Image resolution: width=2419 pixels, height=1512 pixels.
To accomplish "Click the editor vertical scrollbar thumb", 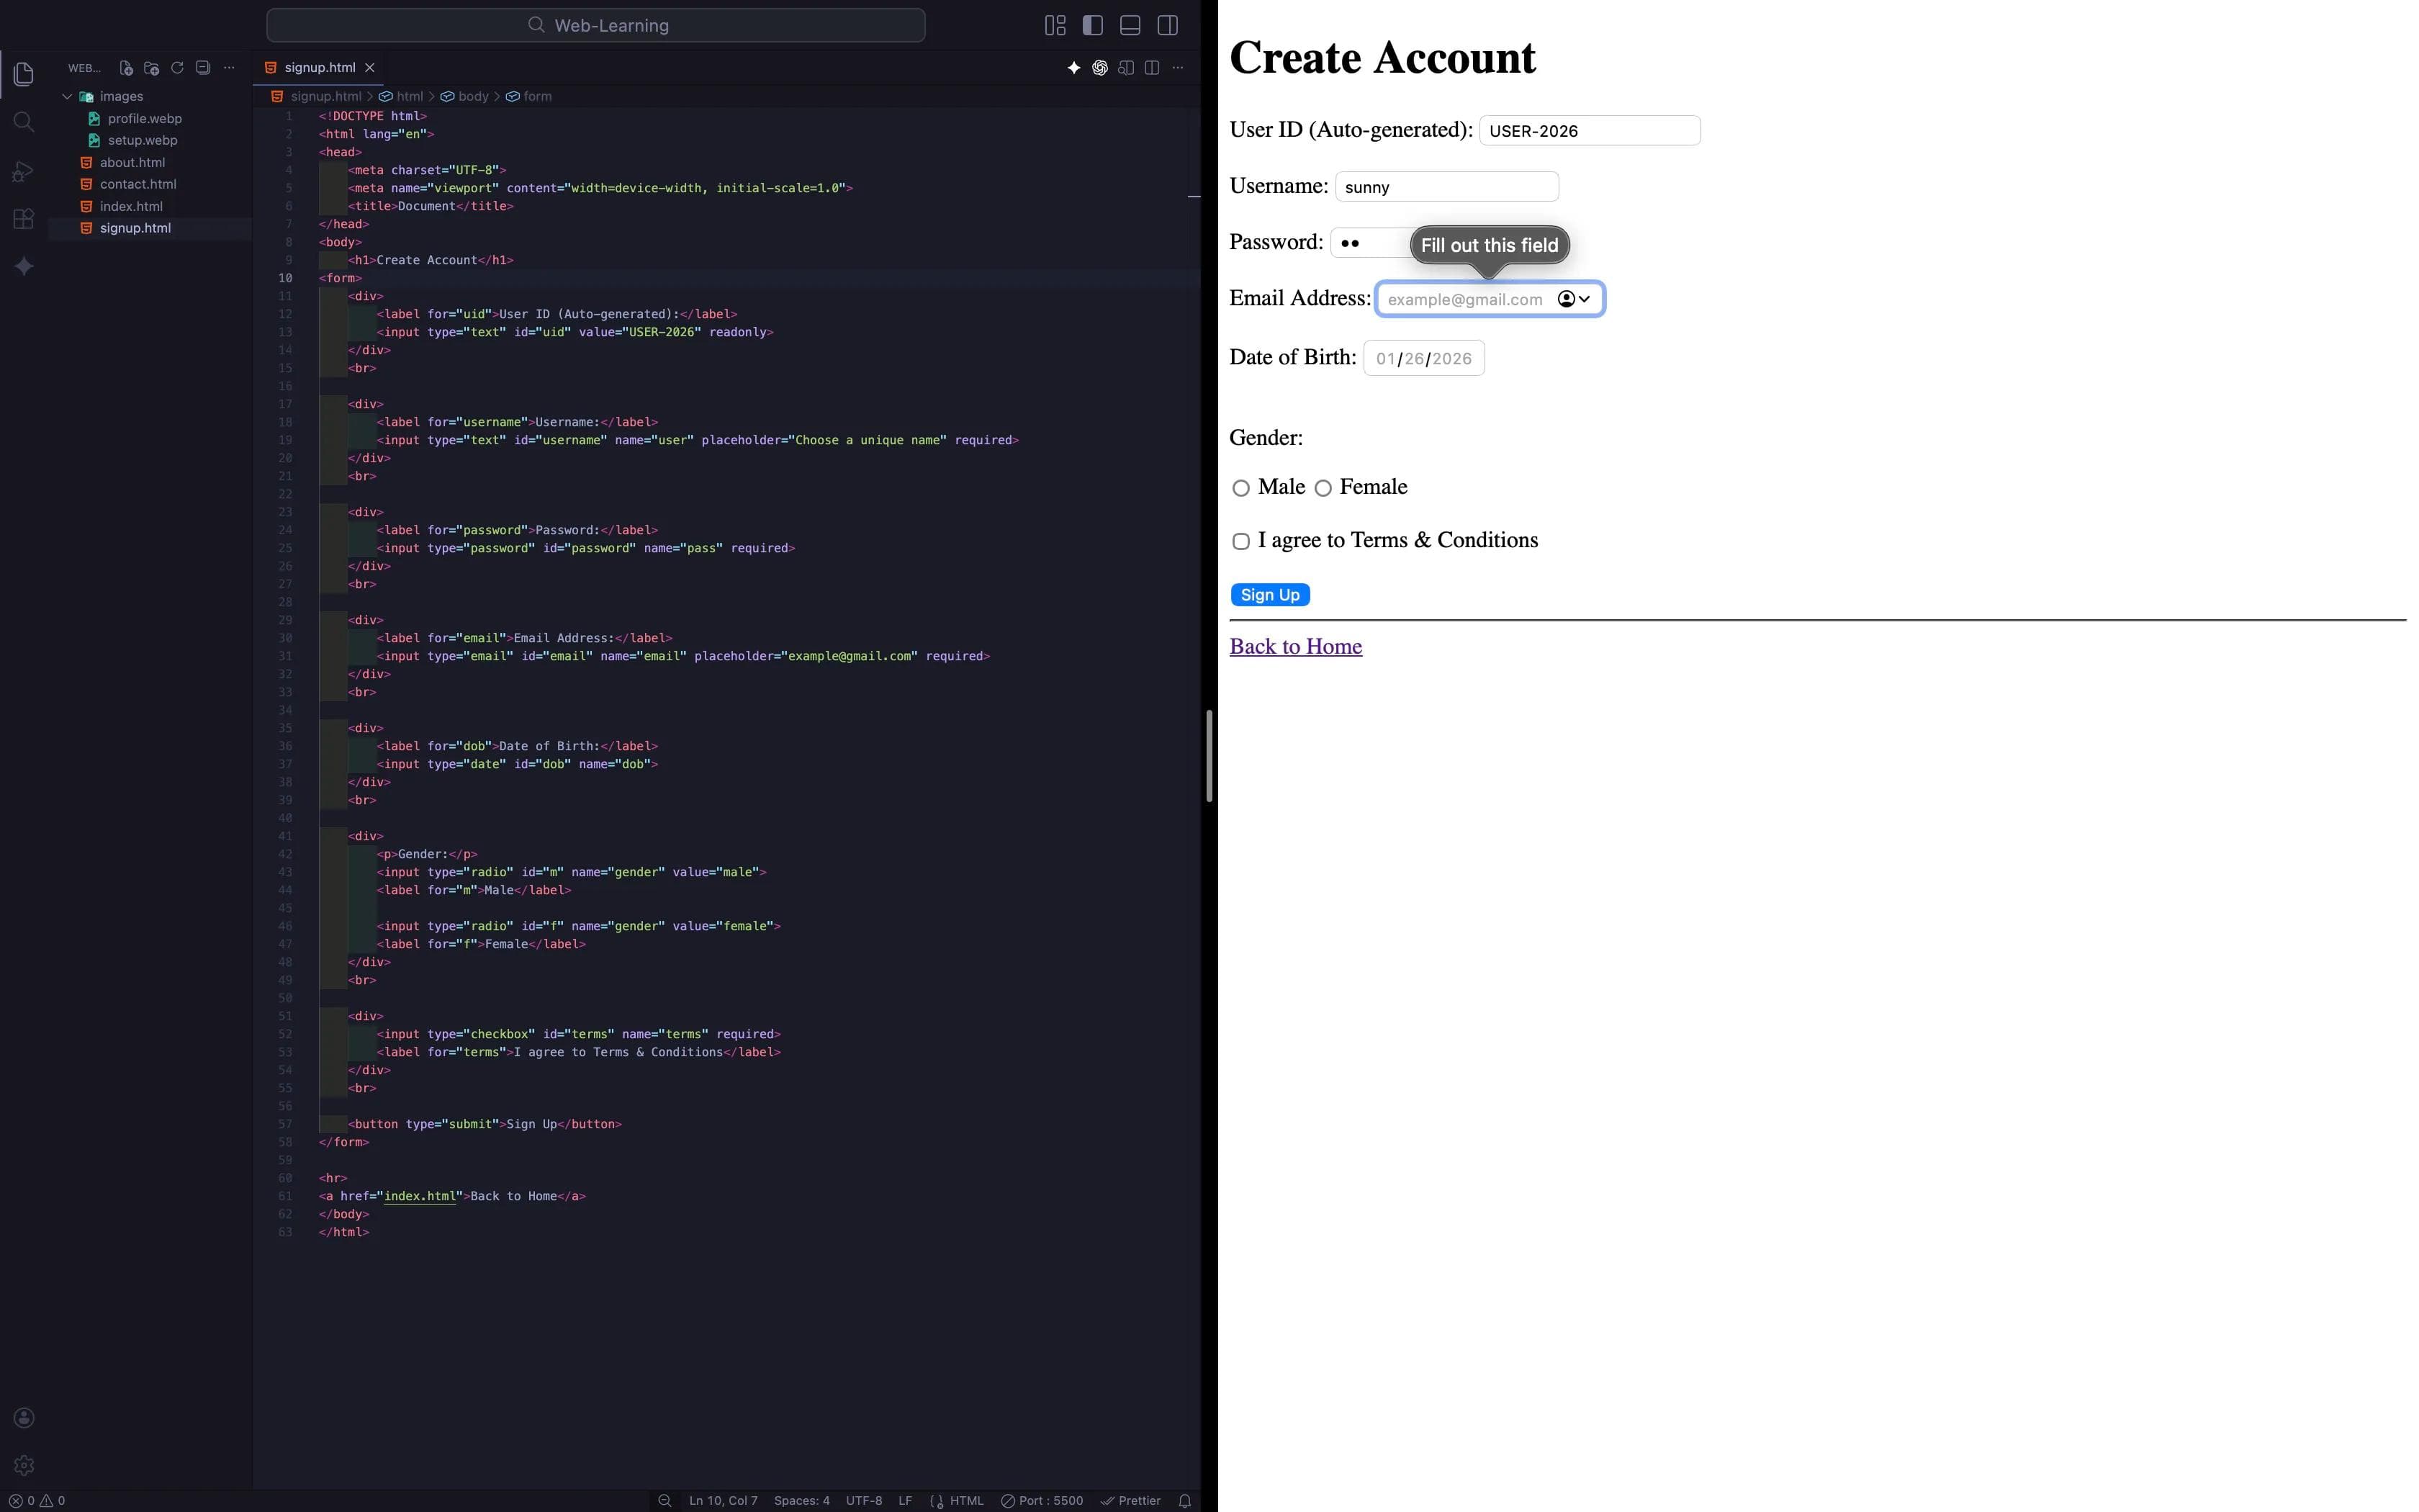I will pyautogui.click(x=1209, y=755).
